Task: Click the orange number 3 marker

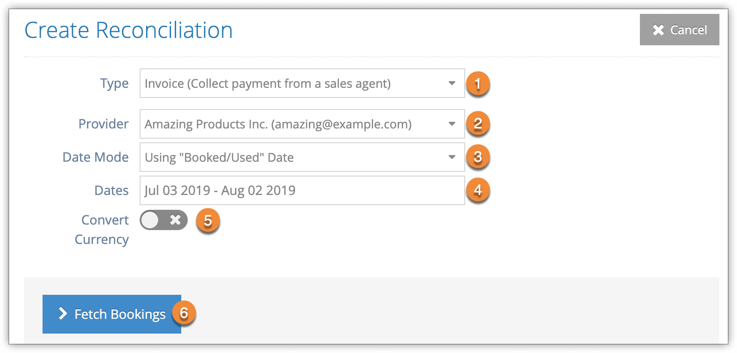Action: pyautogui.click(x=478, y=157)
